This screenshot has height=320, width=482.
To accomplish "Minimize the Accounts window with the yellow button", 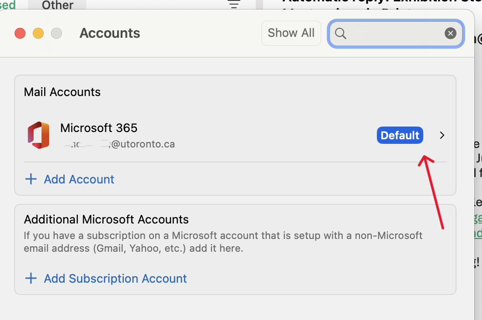I will point(38,33).
